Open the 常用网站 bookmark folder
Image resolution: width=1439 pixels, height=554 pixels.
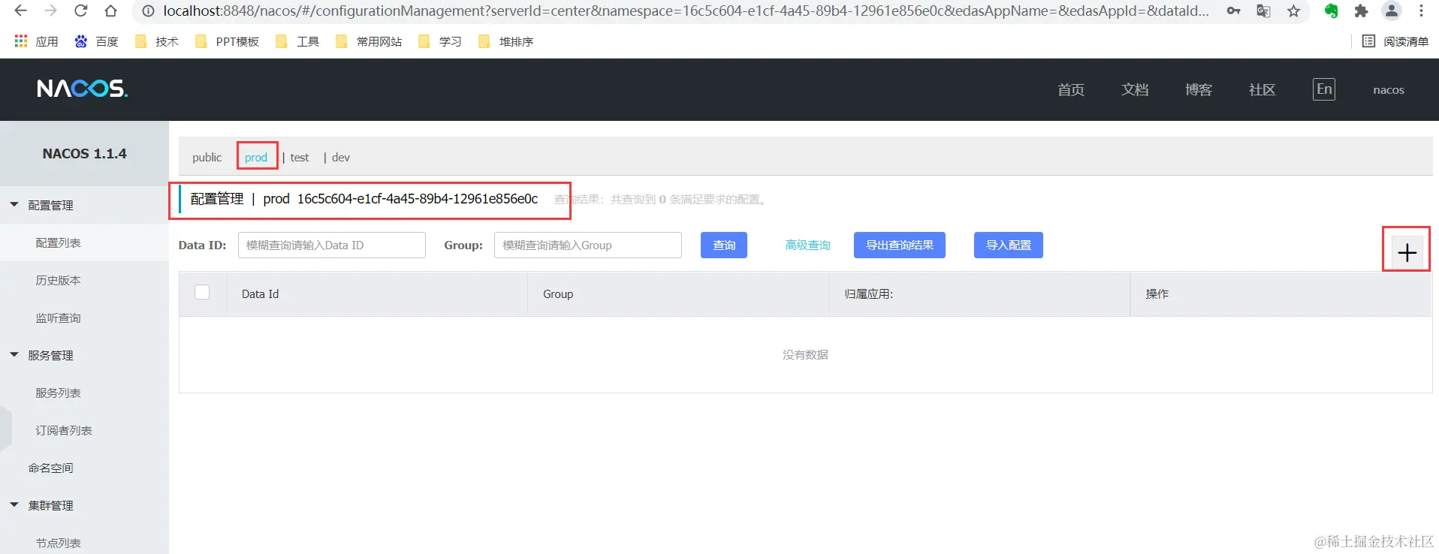point(369,41)
